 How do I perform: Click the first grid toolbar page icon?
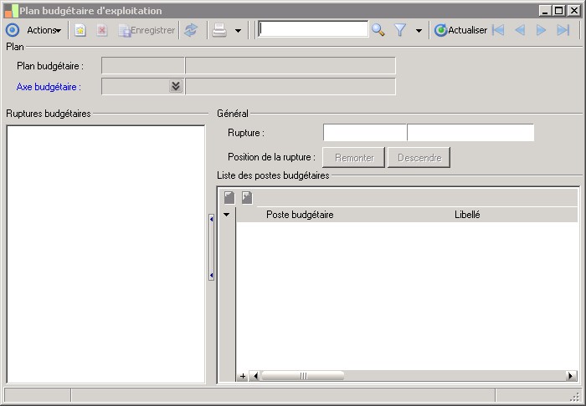pos(229,198)
